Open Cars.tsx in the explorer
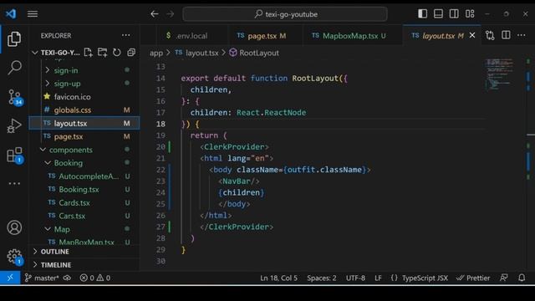535x301 pixels. coord(84,216)
